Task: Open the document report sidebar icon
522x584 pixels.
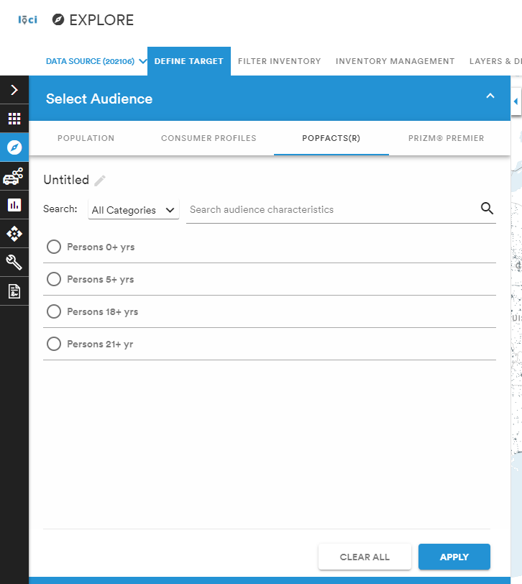Action: [14, 291]
